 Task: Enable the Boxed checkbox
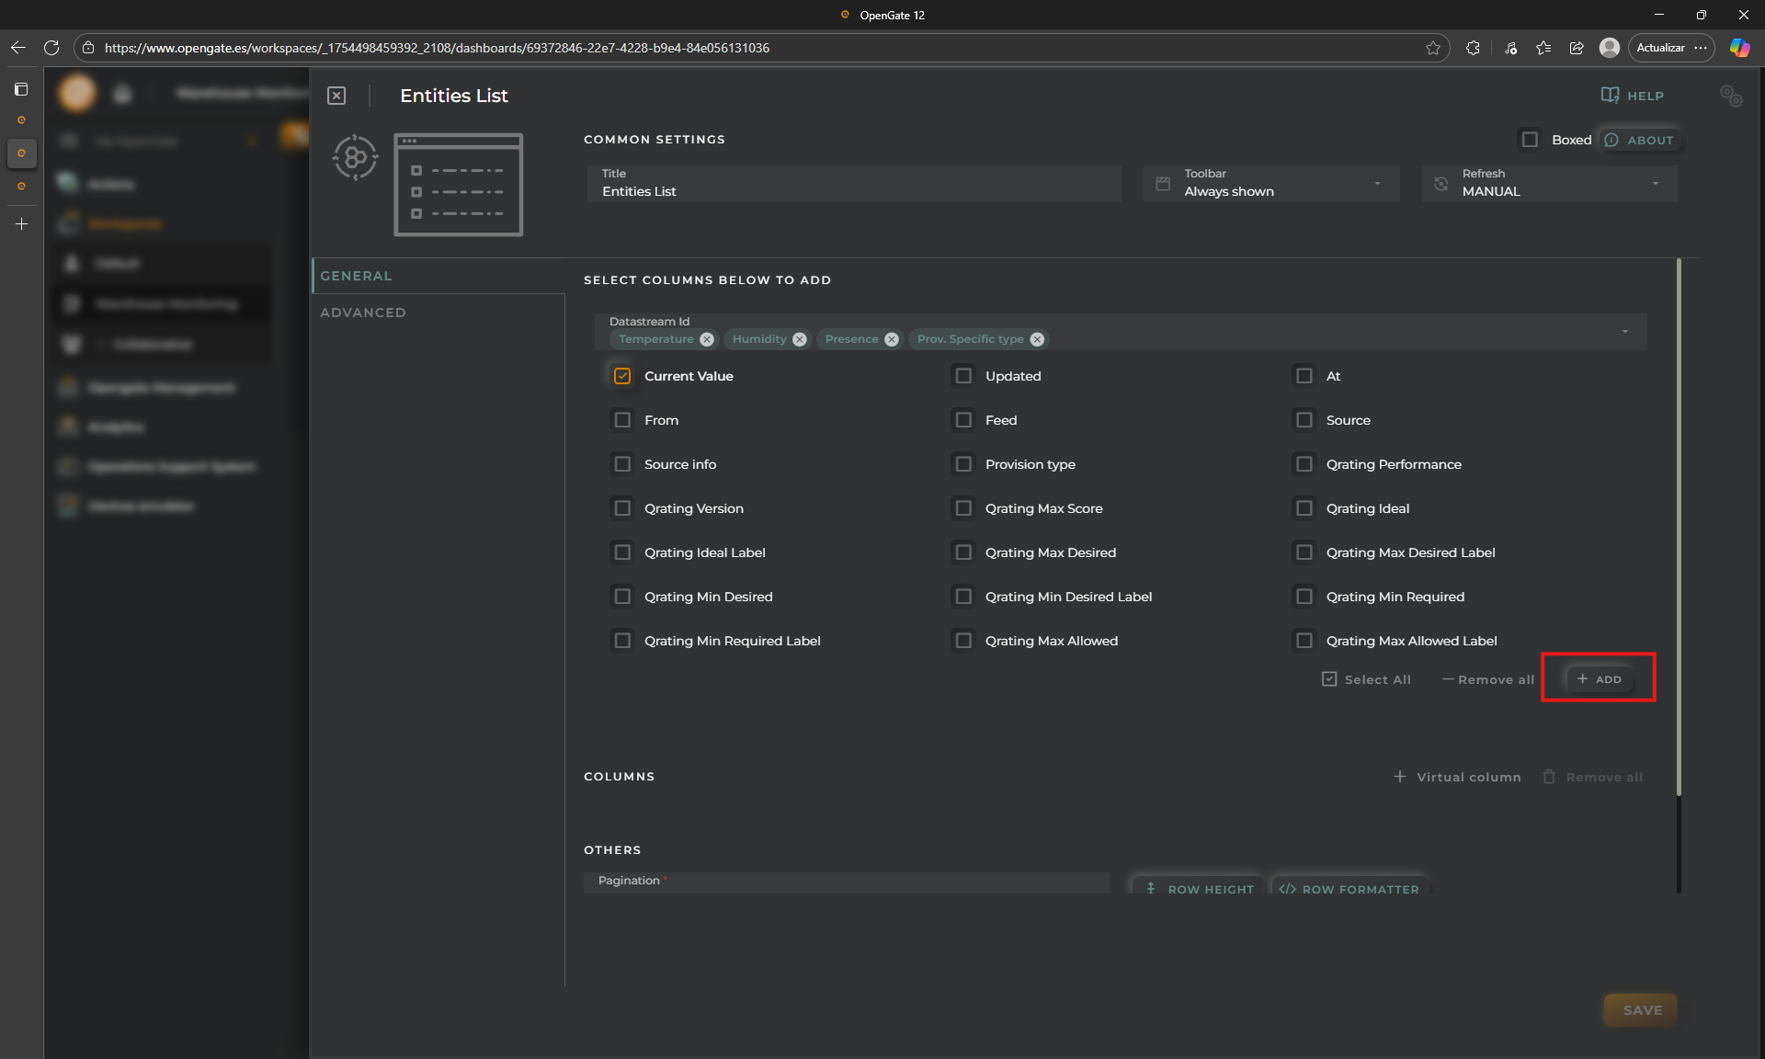(x=1530, y=140)
